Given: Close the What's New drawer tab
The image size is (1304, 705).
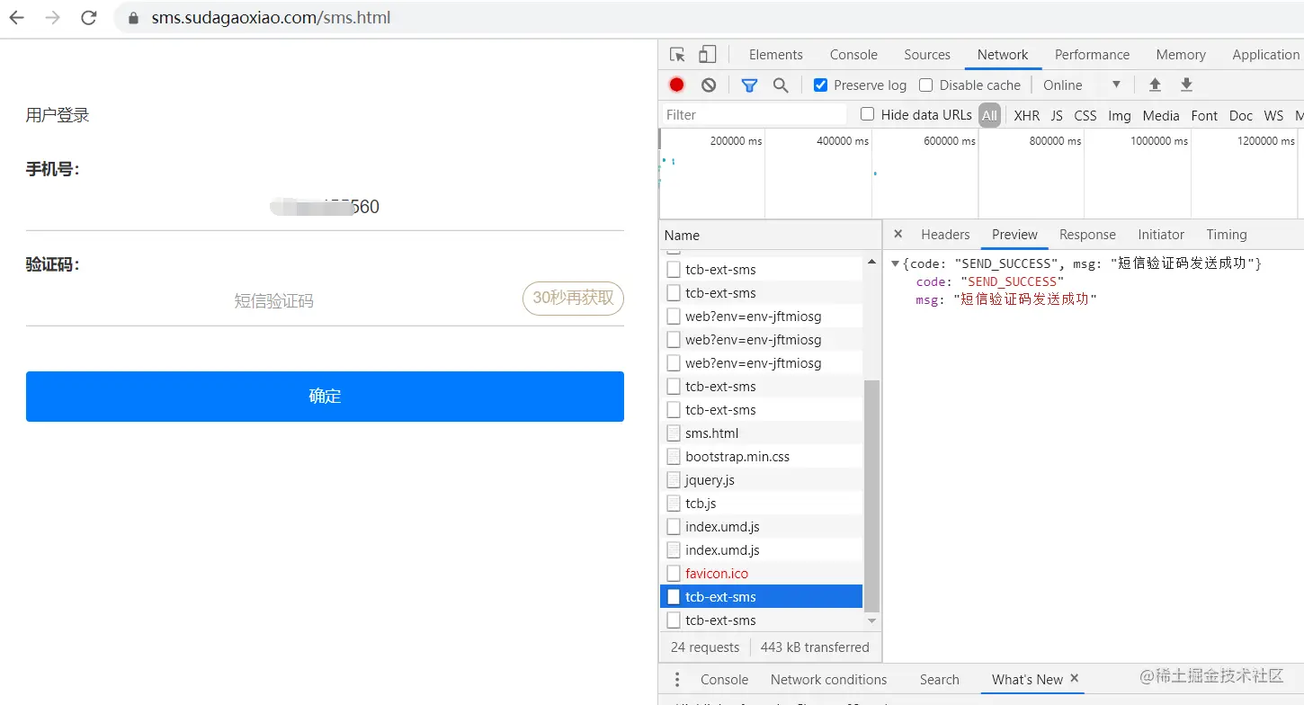Looking at the screenshot, I should pos(1075,678).
